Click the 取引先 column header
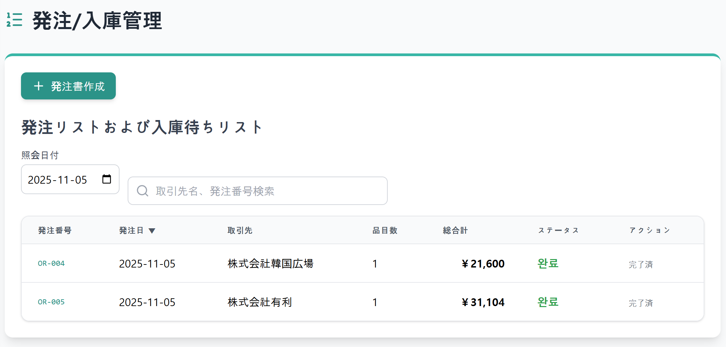 240,230
